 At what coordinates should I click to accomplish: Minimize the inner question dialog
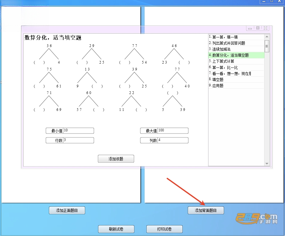tap(250, 28)
